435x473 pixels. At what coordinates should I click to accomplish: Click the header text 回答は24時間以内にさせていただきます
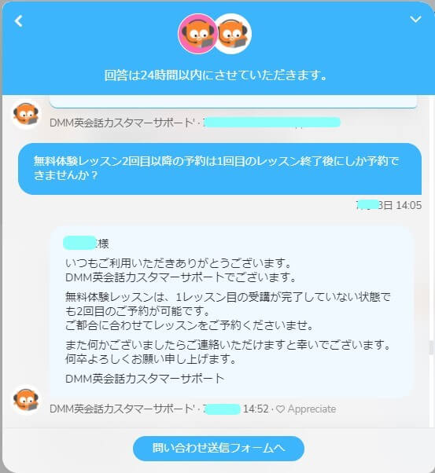click(x=216, y=75)
